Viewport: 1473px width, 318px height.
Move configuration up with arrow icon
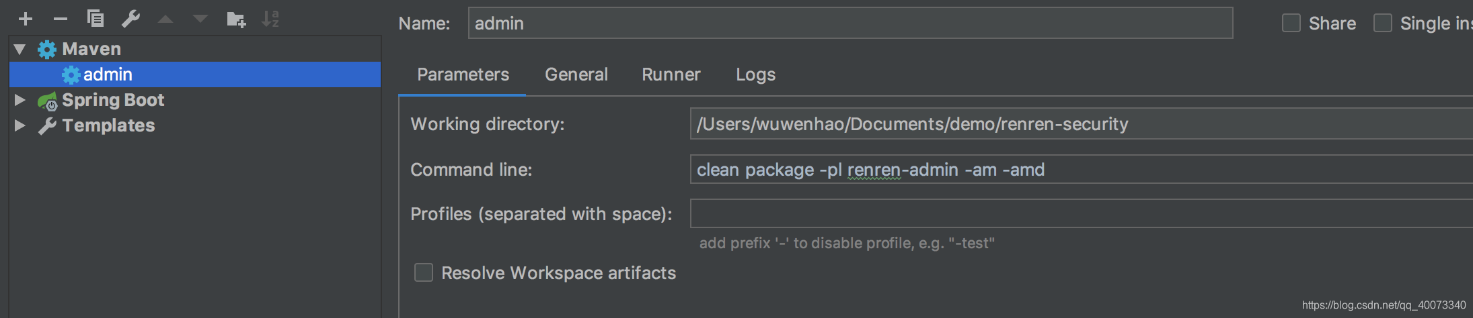point(165,19)
